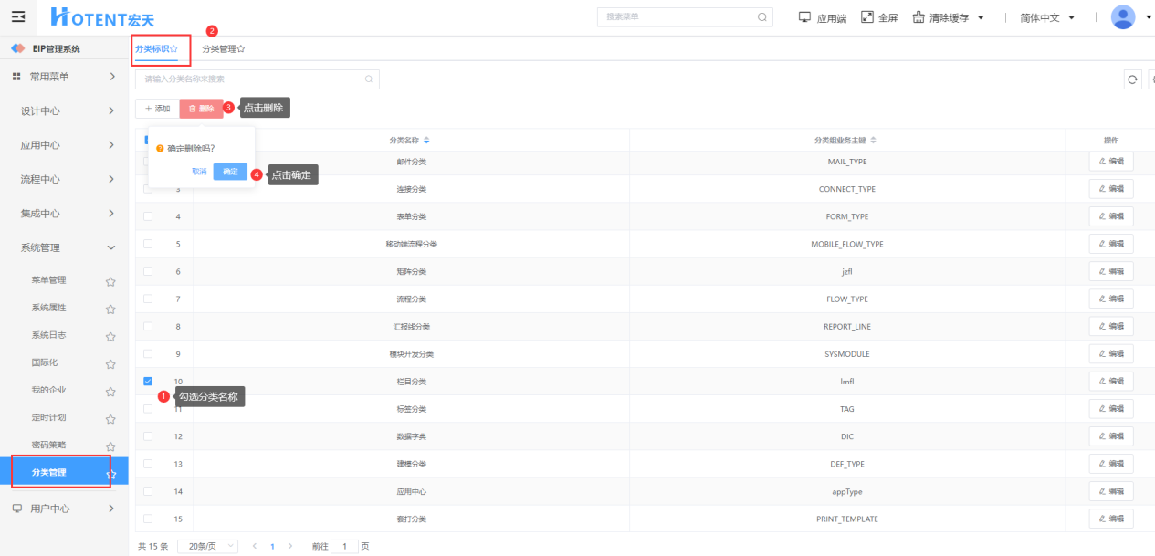The width and height of the screenshot is (1155, 556).
Task: Check the row 8 汇报线分类 checkbox
Action: click(148, 326)
